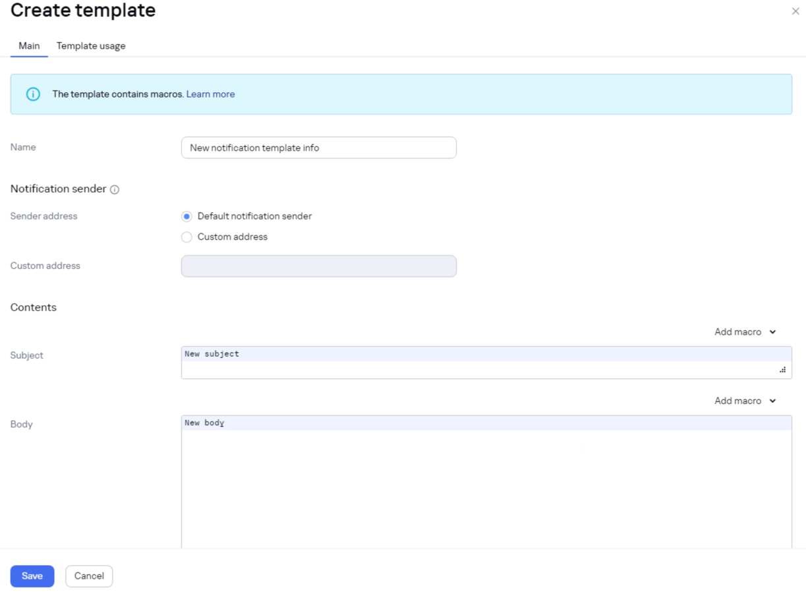Open the Learn more link
806x592 pixels.
pos(210,94)
